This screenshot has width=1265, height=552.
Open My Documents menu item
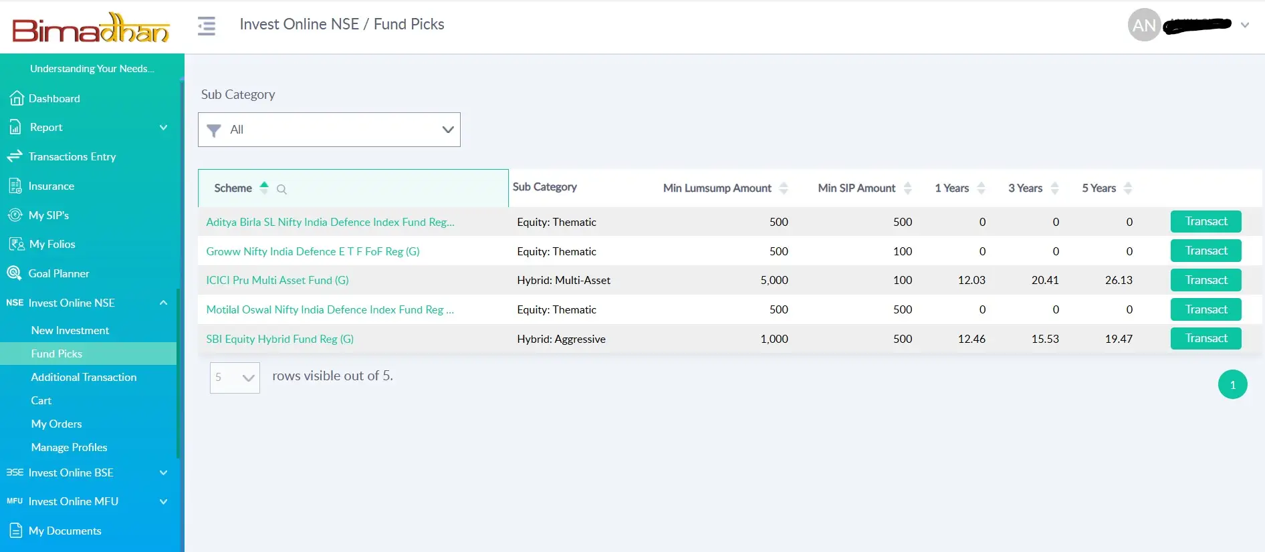pyautogui.click(x=65, y=531)
